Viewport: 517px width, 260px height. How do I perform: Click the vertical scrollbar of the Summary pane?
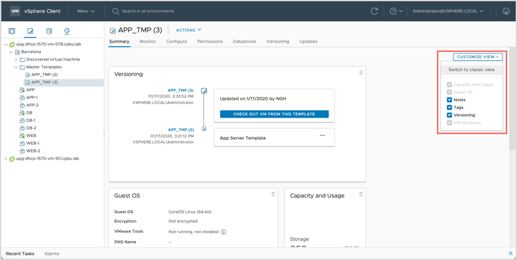click(513, 98)
